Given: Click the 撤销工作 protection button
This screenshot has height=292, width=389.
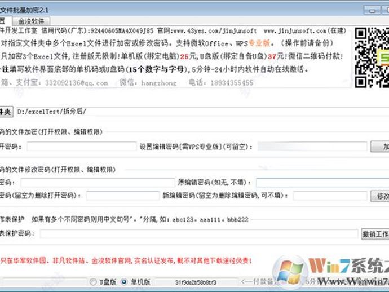Looking at the screenshot, I should 375,234.
